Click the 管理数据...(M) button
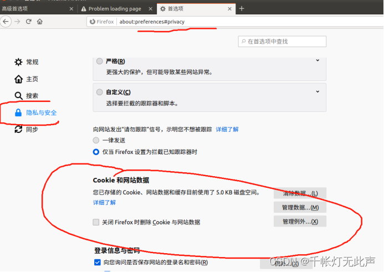 click(x=300, y=207)
